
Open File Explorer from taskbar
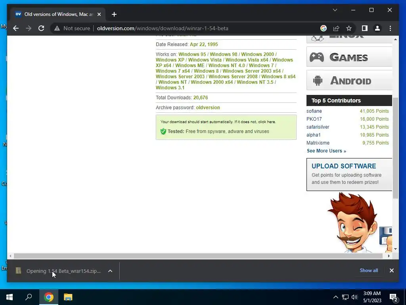point(68,297)
